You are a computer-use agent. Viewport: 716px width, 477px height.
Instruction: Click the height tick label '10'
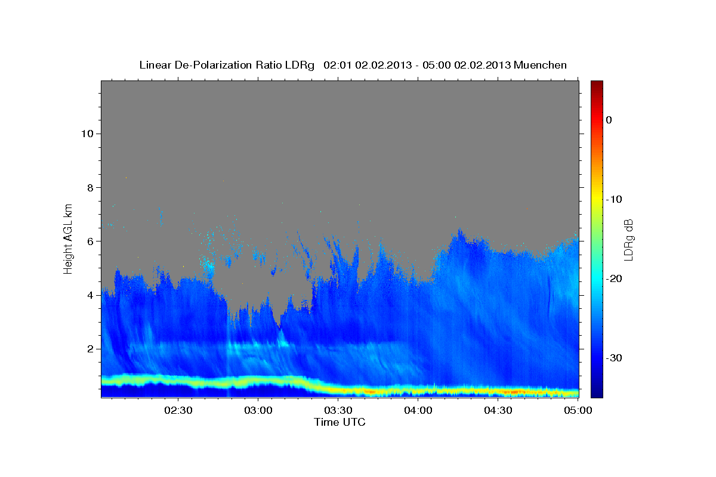tap(87, 134)
